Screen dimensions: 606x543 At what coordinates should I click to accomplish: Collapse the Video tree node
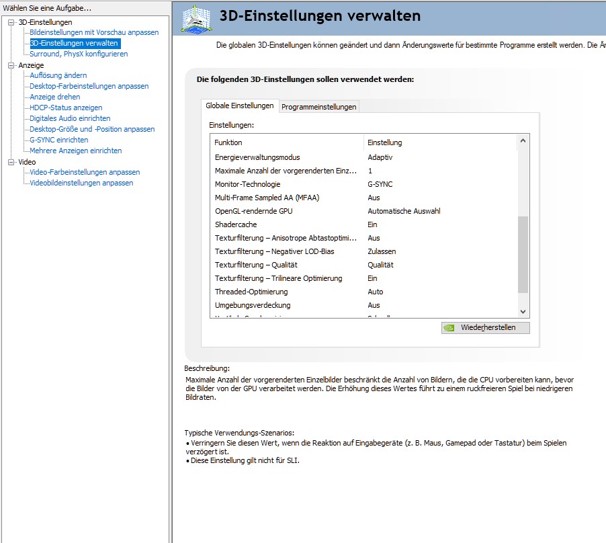pyautogui.click(x=11, y=162)
